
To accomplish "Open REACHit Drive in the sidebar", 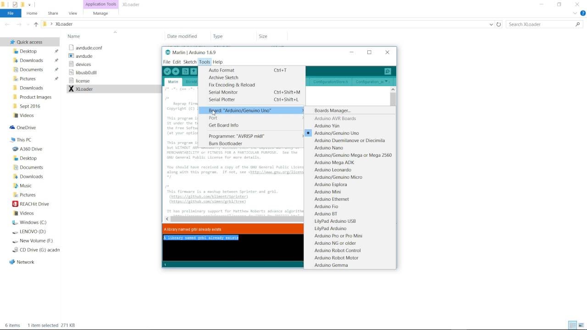I will (x=34, y=204).
